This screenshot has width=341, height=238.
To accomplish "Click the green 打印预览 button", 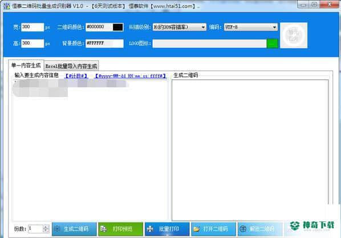I will pyautogui.click(x=121, y=229).
